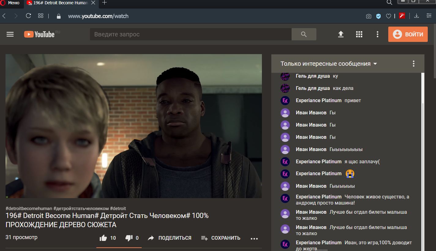Click the 31 просмотр view count

(21, 237)
